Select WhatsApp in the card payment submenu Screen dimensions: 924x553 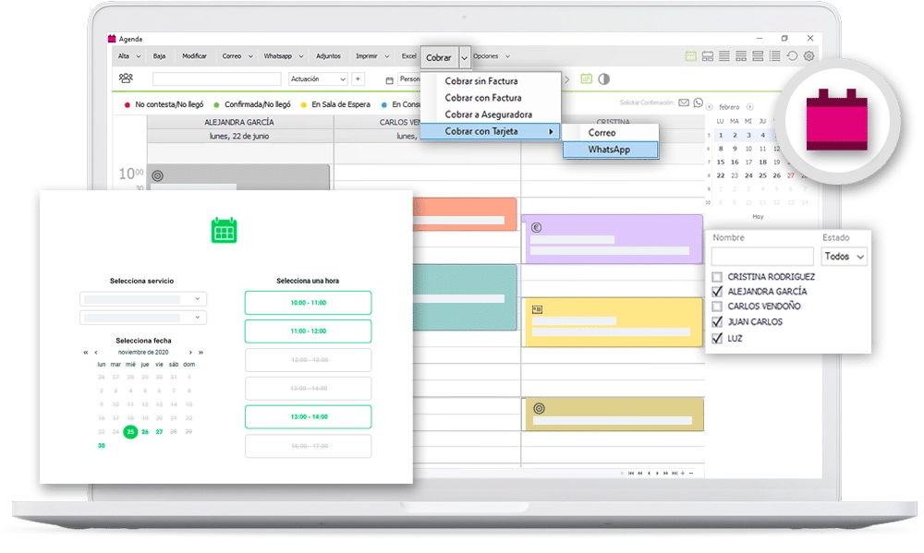610,149
